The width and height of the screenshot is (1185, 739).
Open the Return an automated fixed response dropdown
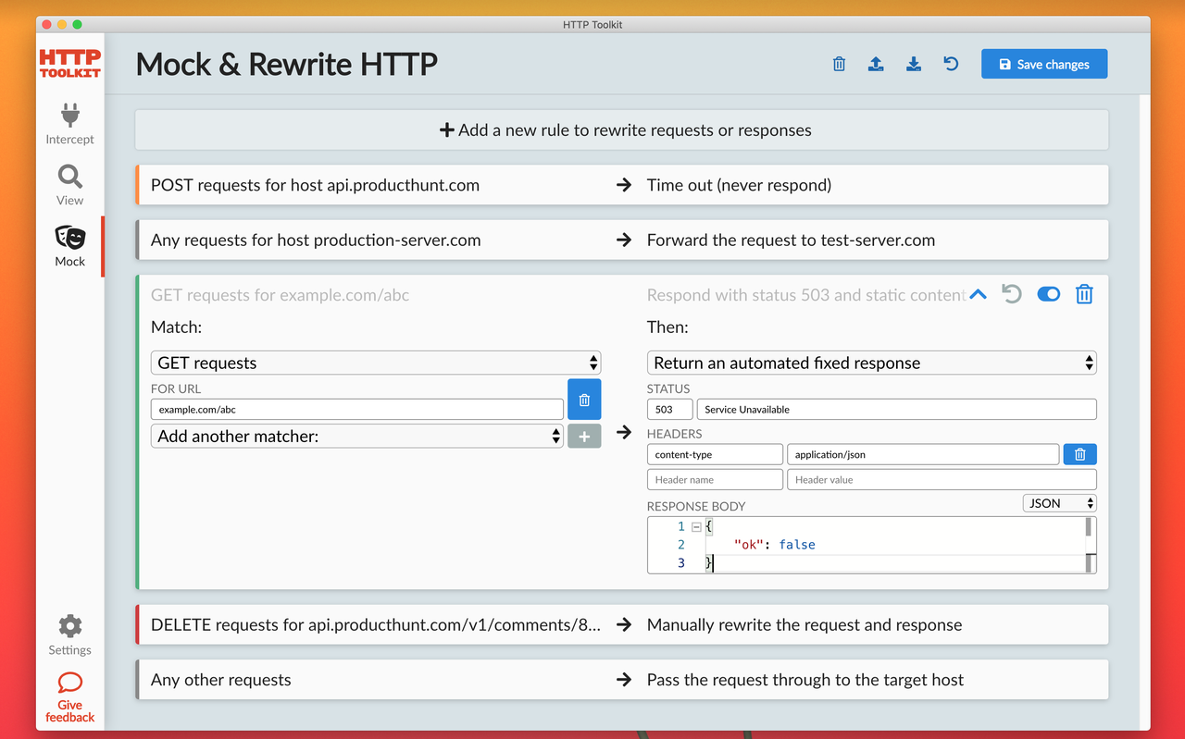(x=871, y=363)
